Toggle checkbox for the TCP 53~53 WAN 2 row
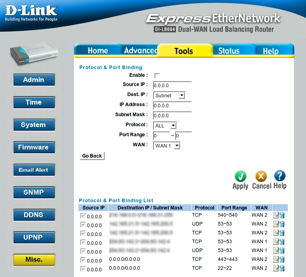Screen dimensions: 306x277 [83, 233]
